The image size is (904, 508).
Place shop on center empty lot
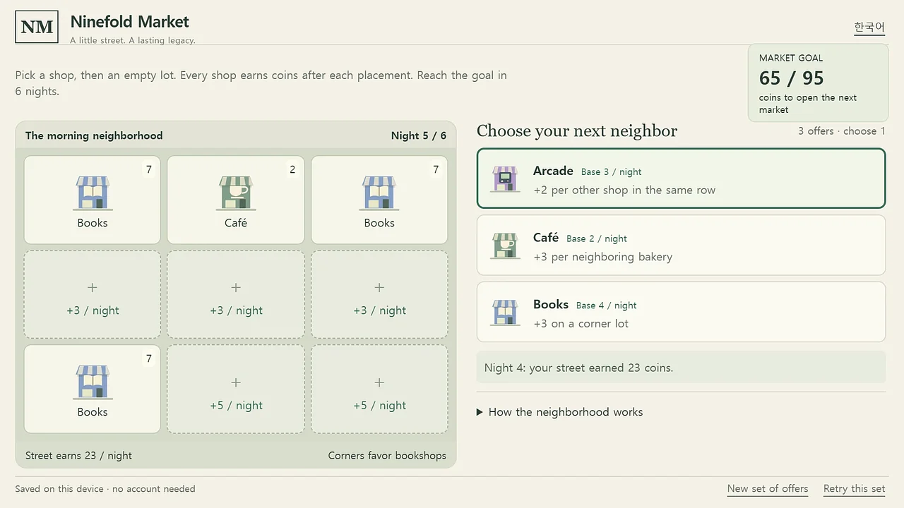click(236, 294)
